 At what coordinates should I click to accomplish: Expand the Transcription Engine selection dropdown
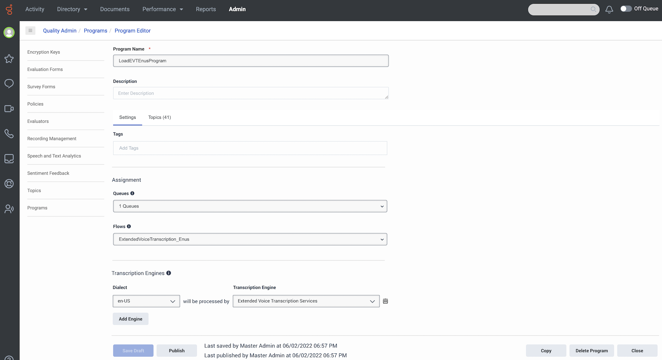tap(306, 301)
